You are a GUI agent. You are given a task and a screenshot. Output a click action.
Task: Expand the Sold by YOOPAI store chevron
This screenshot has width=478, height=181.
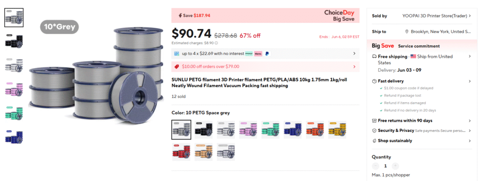coord(470,16)
